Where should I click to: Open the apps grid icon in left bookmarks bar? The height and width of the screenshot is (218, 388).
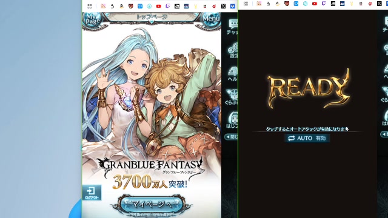click(90, 6)
